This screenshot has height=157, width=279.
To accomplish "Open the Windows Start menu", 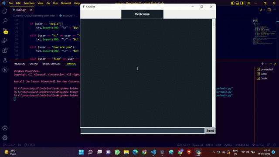I will click(x=81, y=152).
